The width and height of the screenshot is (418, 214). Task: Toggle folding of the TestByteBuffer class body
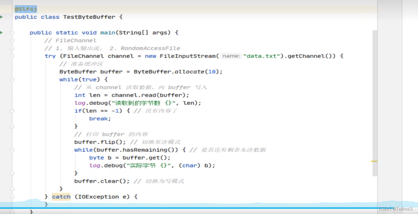[x=12, y=17]
